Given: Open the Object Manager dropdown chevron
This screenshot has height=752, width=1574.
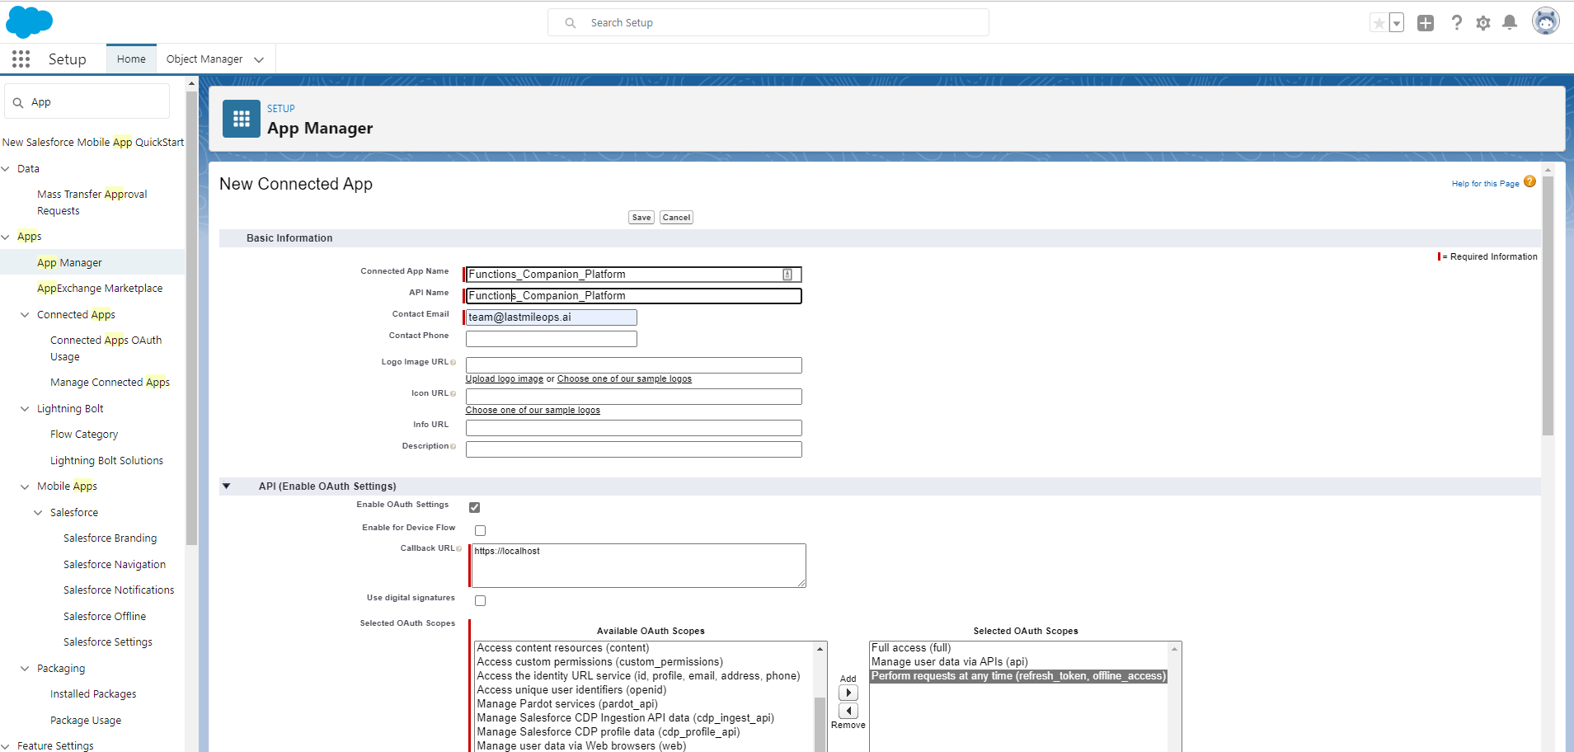Looking at the screenshot, I should [259, 59].
